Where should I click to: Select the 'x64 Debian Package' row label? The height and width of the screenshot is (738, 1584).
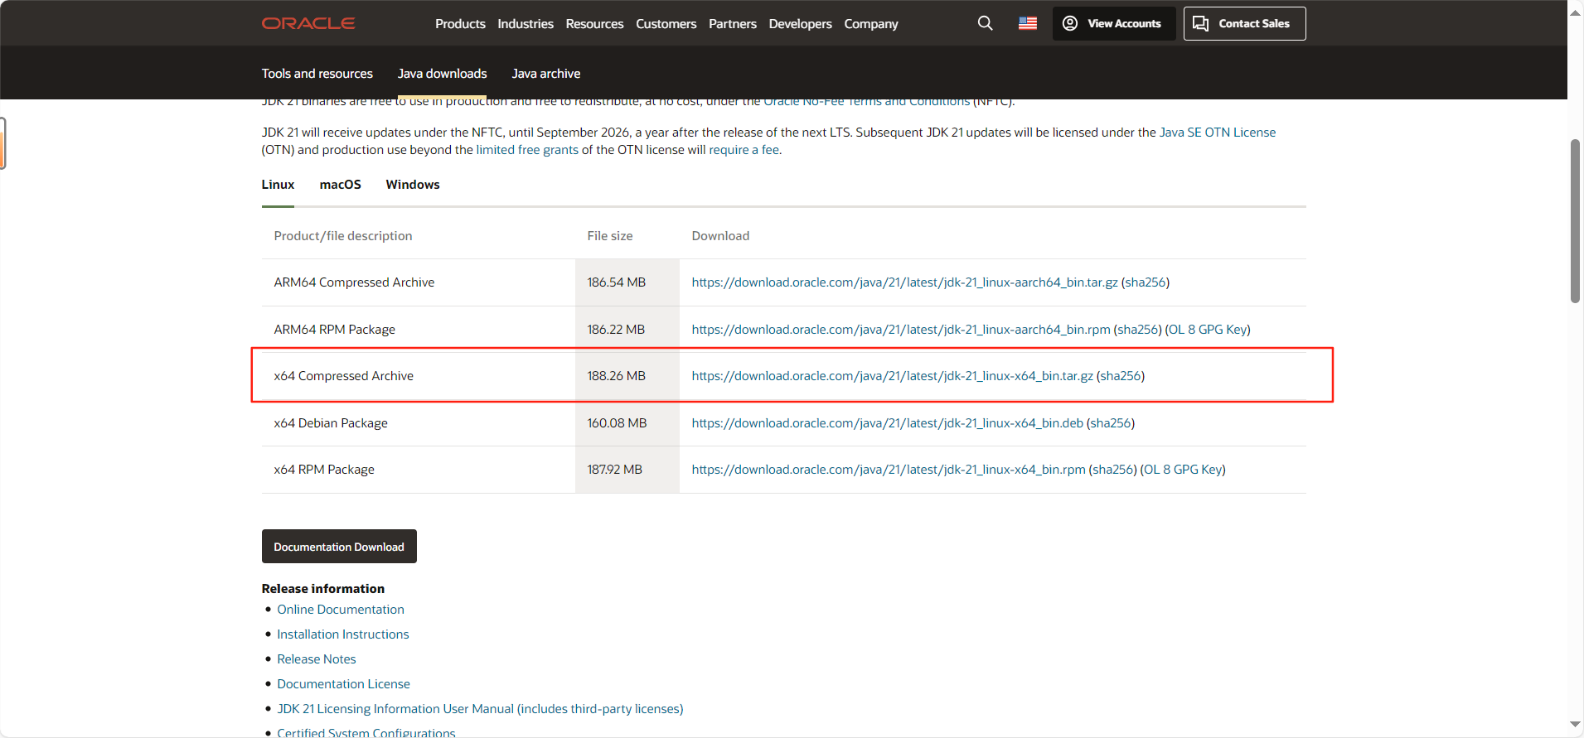click(331, 423)
